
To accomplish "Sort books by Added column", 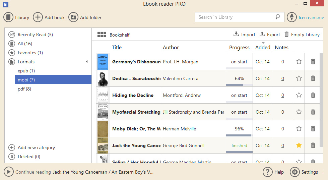I will point(263,48).
